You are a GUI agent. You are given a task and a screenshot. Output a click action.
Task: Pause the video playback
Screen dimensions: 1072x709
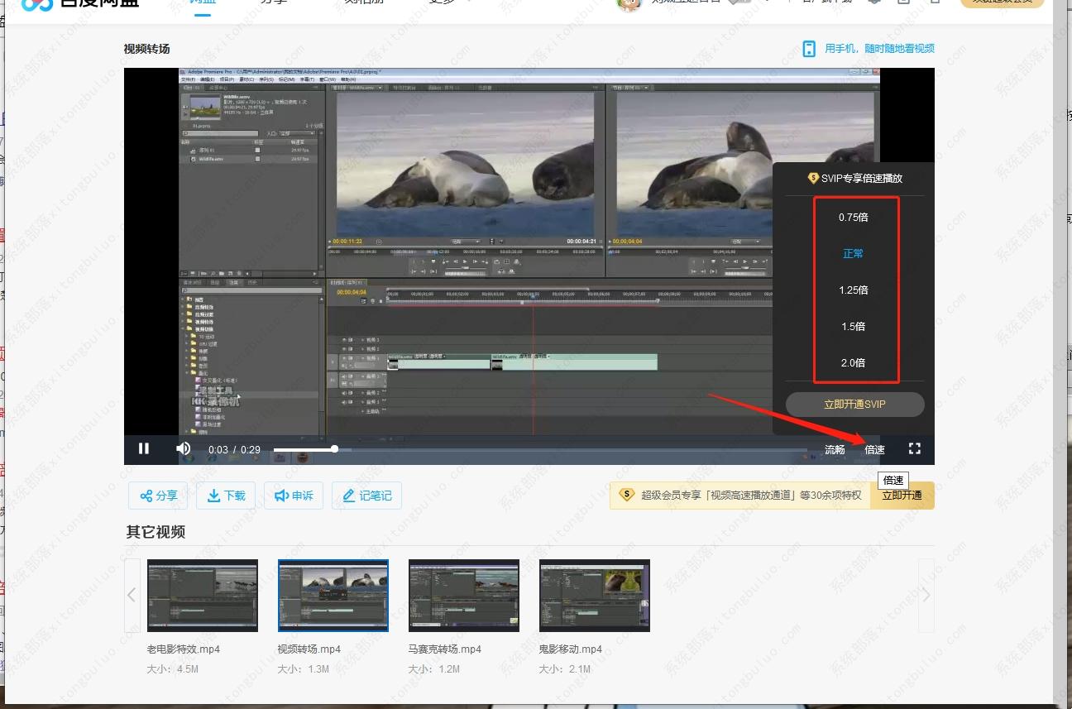pyautogui.click(x=144, y=448)
